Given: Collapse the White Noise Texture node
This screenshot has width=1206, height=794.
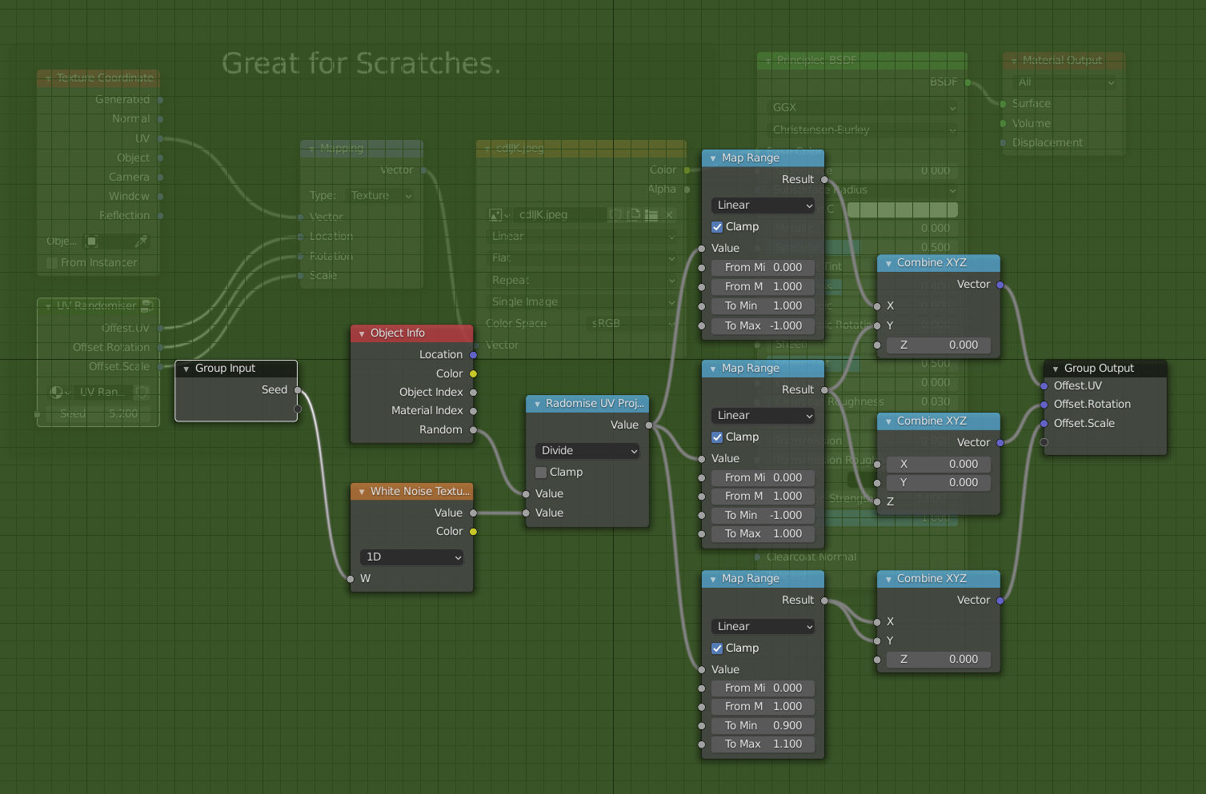Looking at the screenshot, I should coord(362,492).
